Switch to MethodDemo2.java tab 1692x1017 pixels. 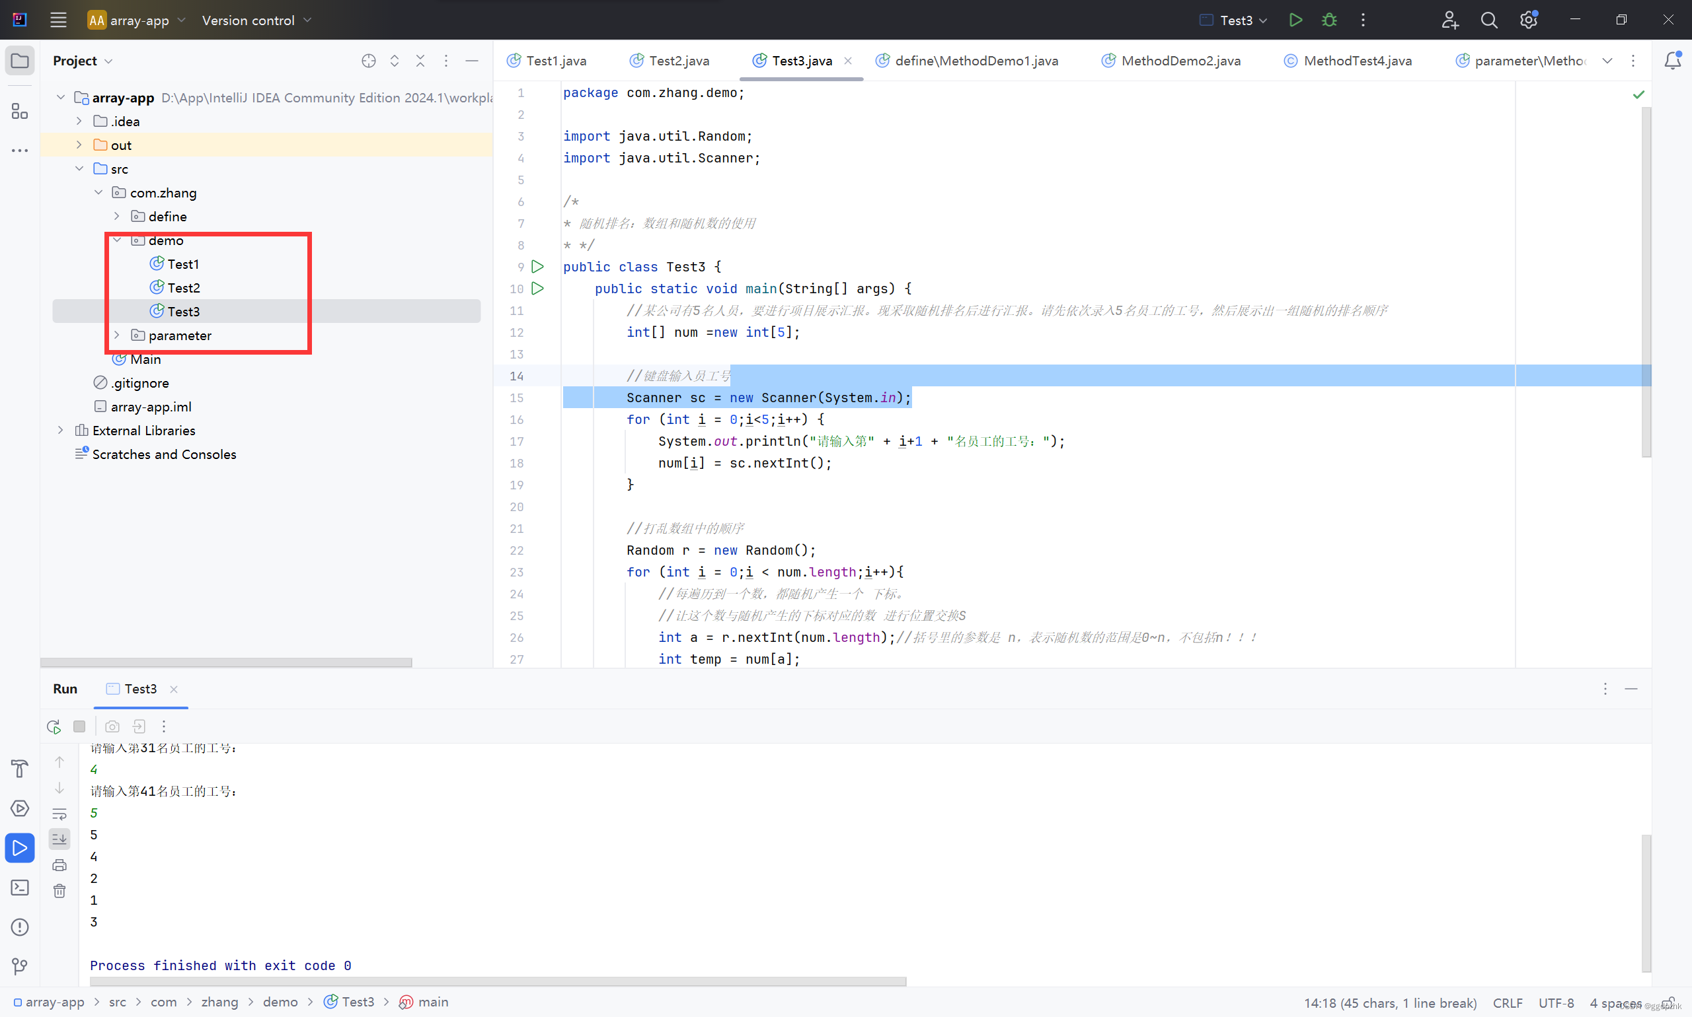click(x=1171, y=61)
